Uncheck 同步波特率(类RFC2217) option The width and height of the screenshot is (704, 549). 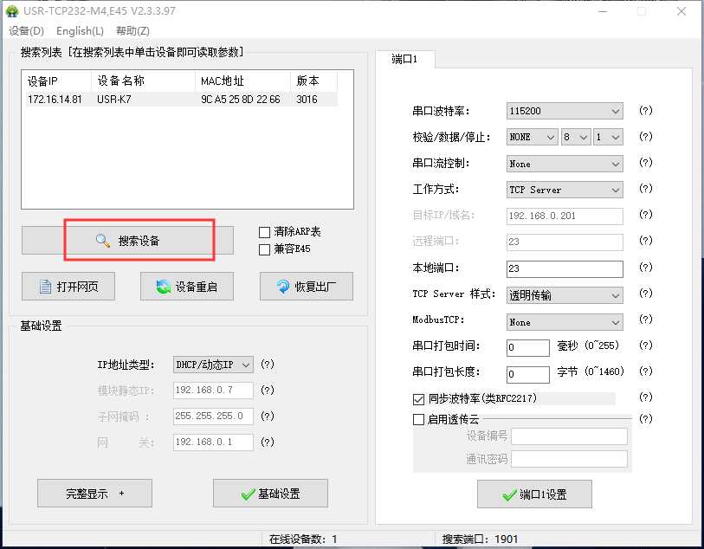pos(419,399)
